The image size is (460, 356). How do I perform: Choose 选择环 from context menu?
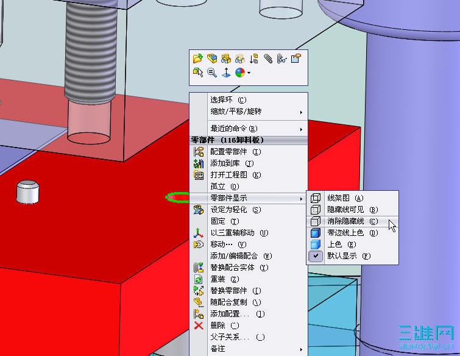[249, 100]
